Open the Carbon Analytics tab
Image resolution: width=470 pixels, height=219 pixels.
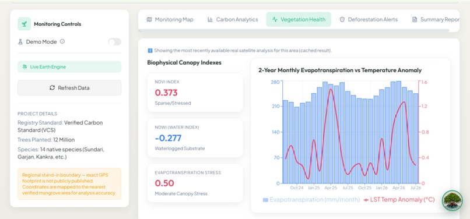(x=233, y=19)
